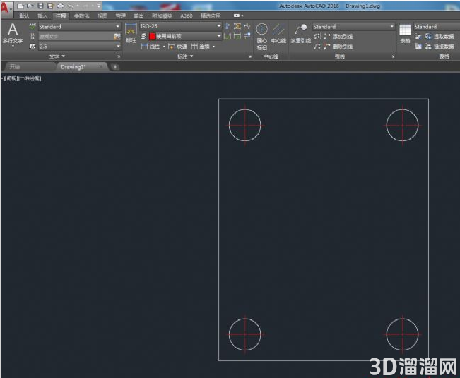The height and width of the screenshot is (378, 460).
Task: Select the 中心线 centerline tool
Action: pos(278,34)
